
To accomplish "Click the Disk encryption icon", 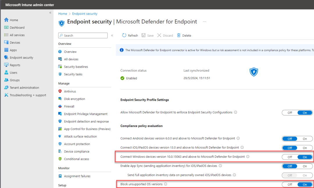I will [60, 99].
